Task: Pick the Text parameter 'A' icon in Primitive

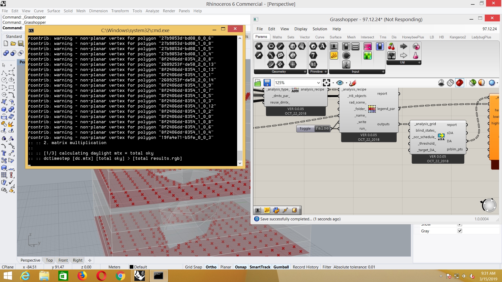Action: 322,46
